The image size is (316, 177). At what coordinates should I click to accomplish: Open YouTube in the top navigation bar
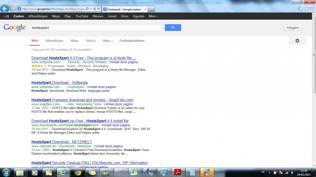click(x=82, y=16)
